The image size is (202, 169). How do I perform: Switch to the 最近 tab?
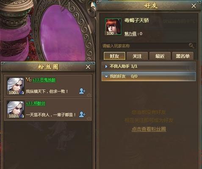coord(160,56)
